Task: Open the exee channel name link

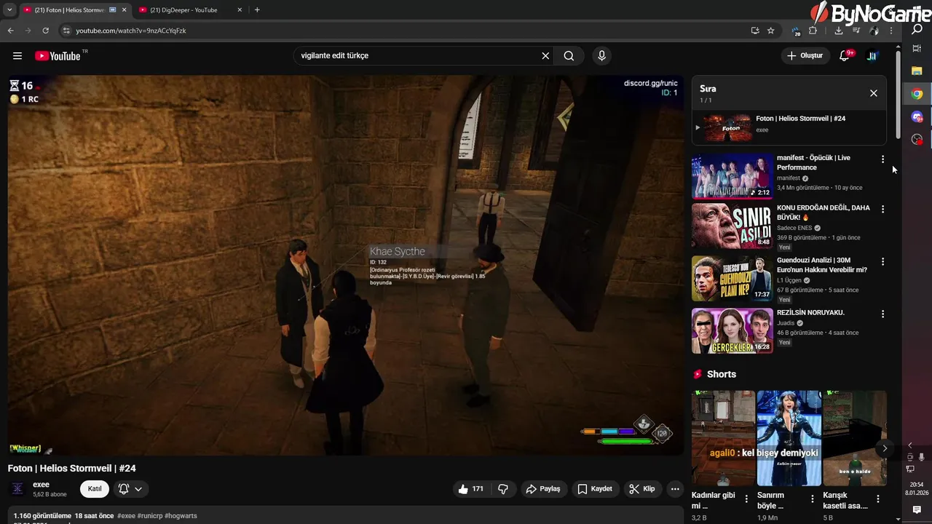Action: [x=41, y=485]
